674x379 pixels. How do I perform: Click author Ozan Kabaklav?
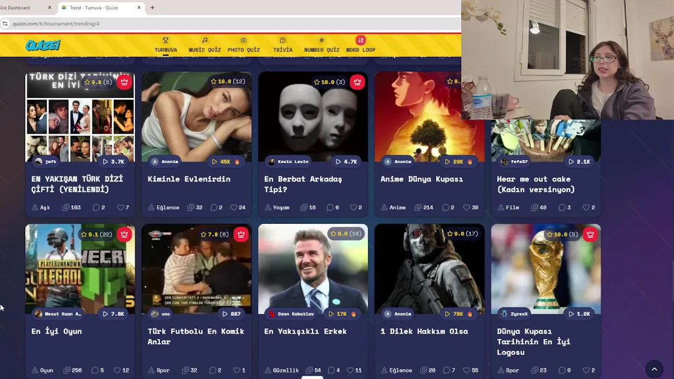(x=291, y=314)
